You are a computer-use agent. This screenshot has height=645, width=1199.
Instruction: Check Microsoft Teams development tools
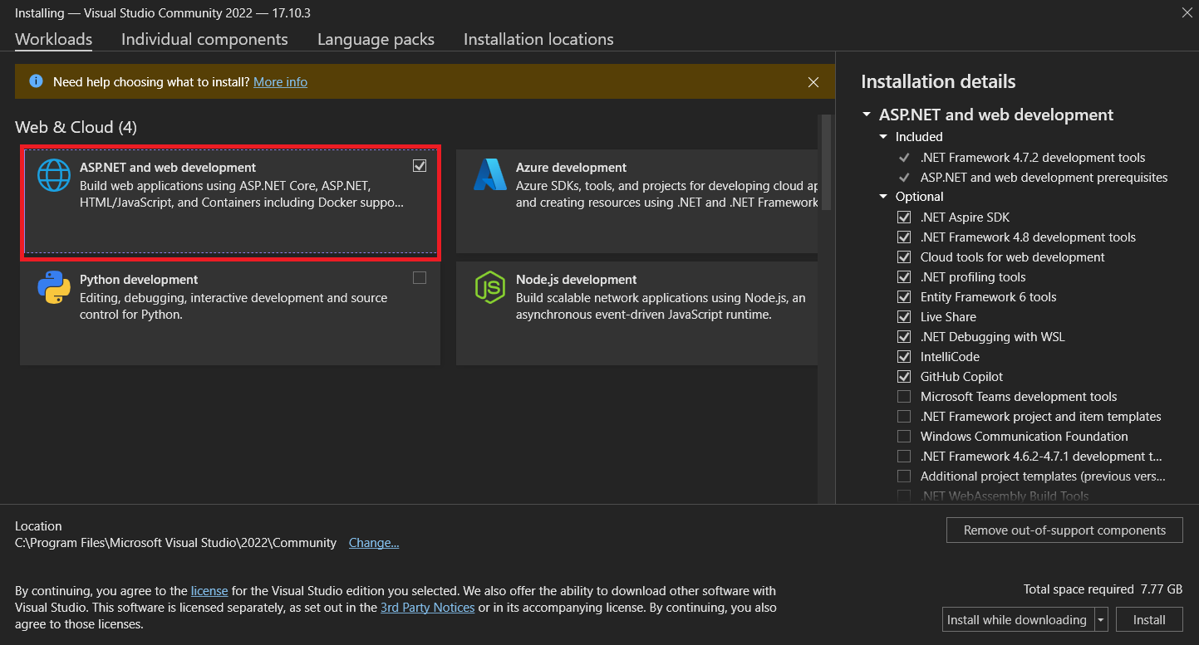pyautogui.click(x=904, y=397)
